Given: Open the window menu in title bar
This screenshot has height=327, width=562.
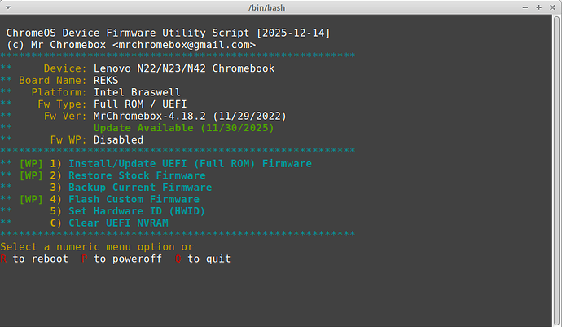Looking at the screenshot, I should tap(9, 7).
